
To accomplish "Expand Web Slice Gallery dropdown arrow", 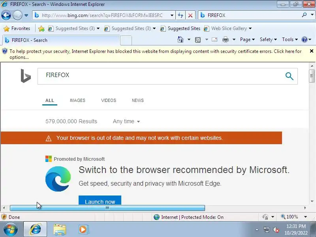I will coord(250,28).
